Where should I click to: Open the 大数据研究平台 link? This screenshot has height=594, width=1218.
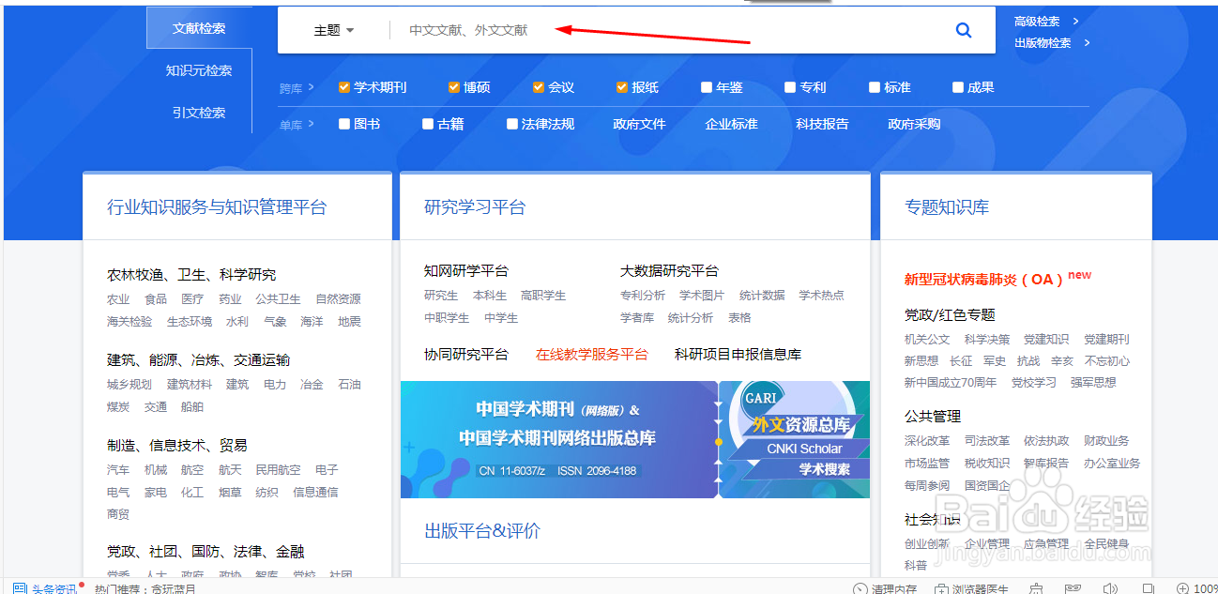pos(669,271)
